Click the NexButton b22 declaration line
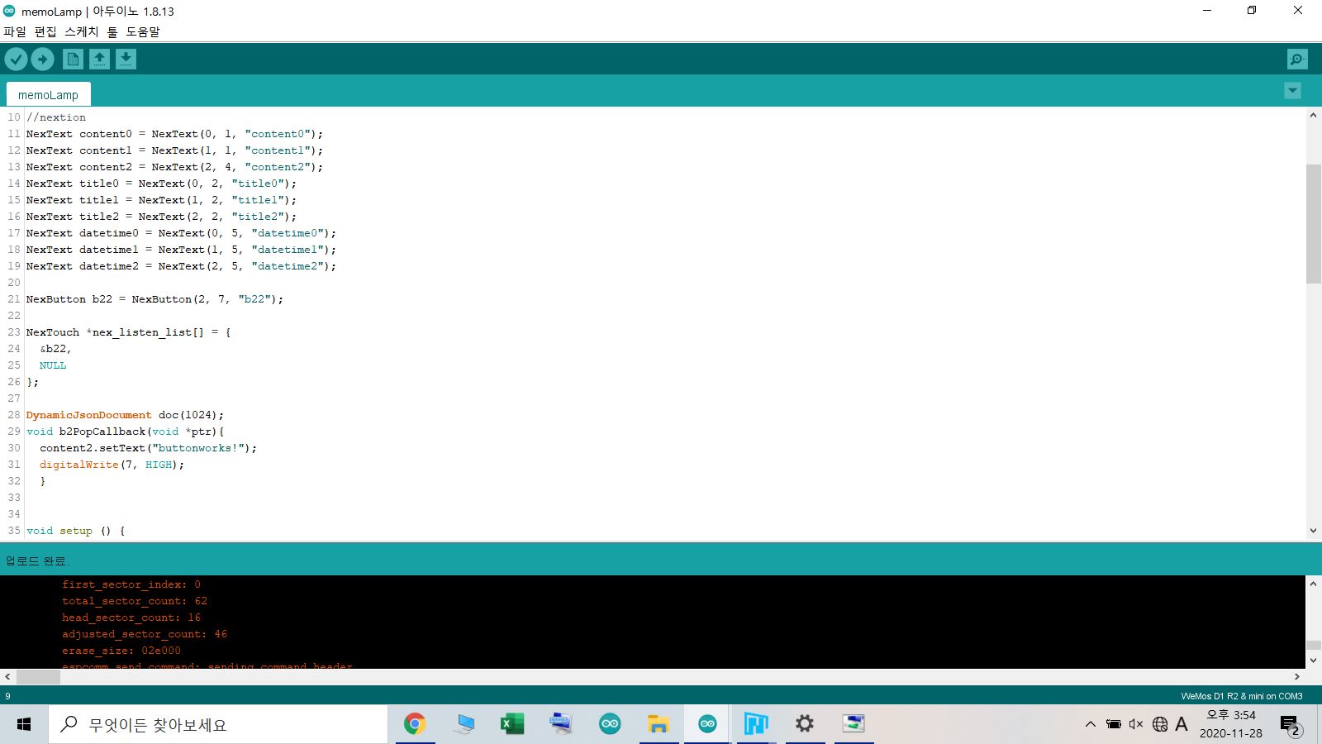This screenshot has height=744, width=1322. pyautogui.click(x=155, y=299)
